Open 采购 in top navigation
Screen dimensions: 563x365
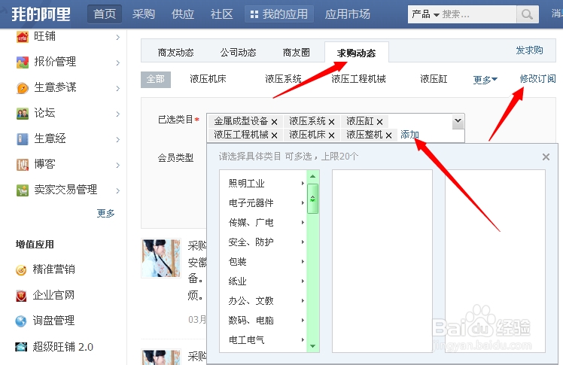[x=143, y=14]
